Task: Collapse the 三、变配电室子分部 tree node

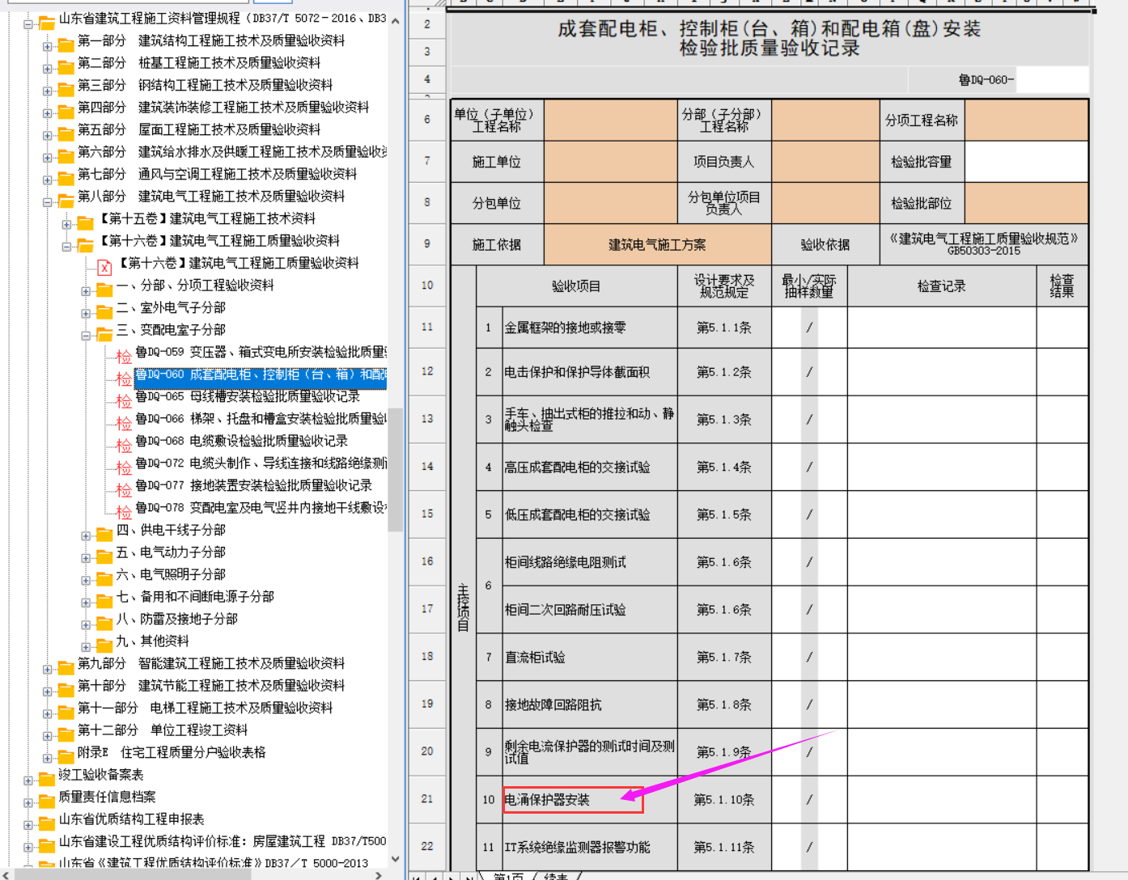Action: point(86,336)
